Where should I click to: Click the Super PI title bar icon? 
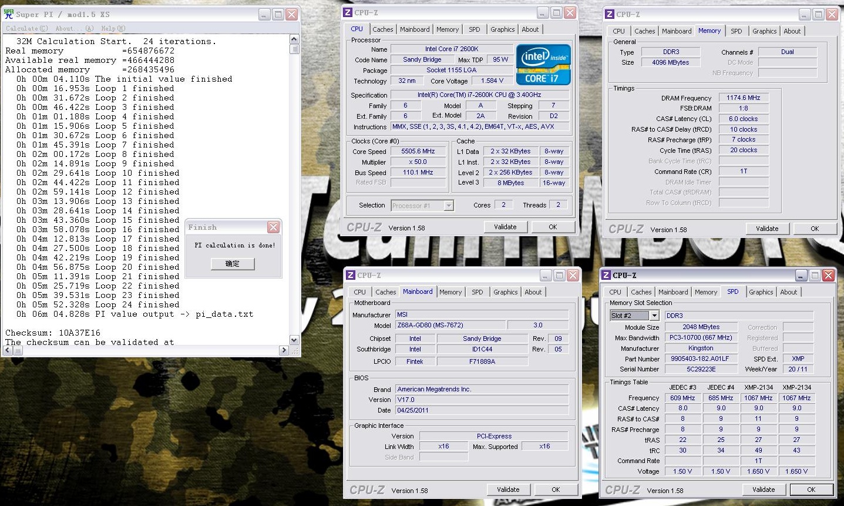8,14
